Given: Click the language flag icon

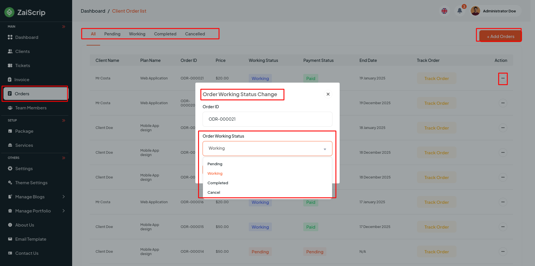Looking at the screenshot, I should point(444,11).
